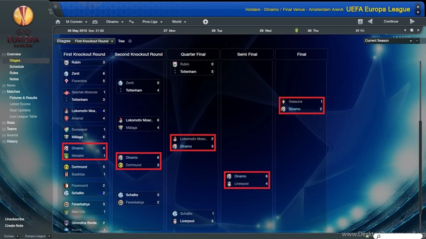Viewport: 426px width, 239px height.
Task: Expand the Stats section in sidebar
Action: pyautogui.click(x=4, y=123)
